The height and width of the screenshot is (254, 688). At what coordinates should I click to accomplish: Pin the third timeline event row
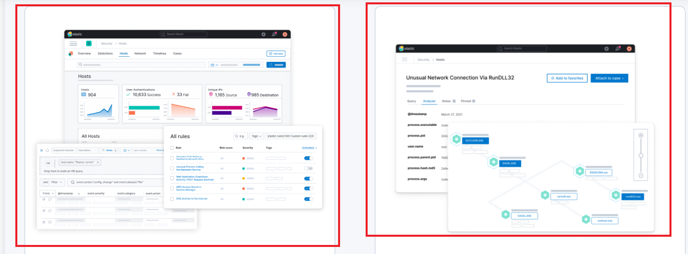[44, 222]
